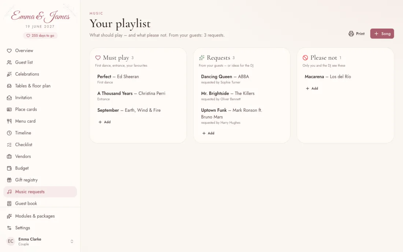Open Modules & packages
The width and height of the screenshot is (403, 252).
40,216
